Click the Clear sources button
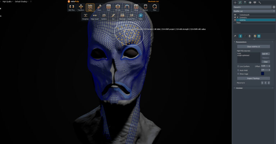The width and height of the screenshot is (276, 144). (x=266, y=62)
